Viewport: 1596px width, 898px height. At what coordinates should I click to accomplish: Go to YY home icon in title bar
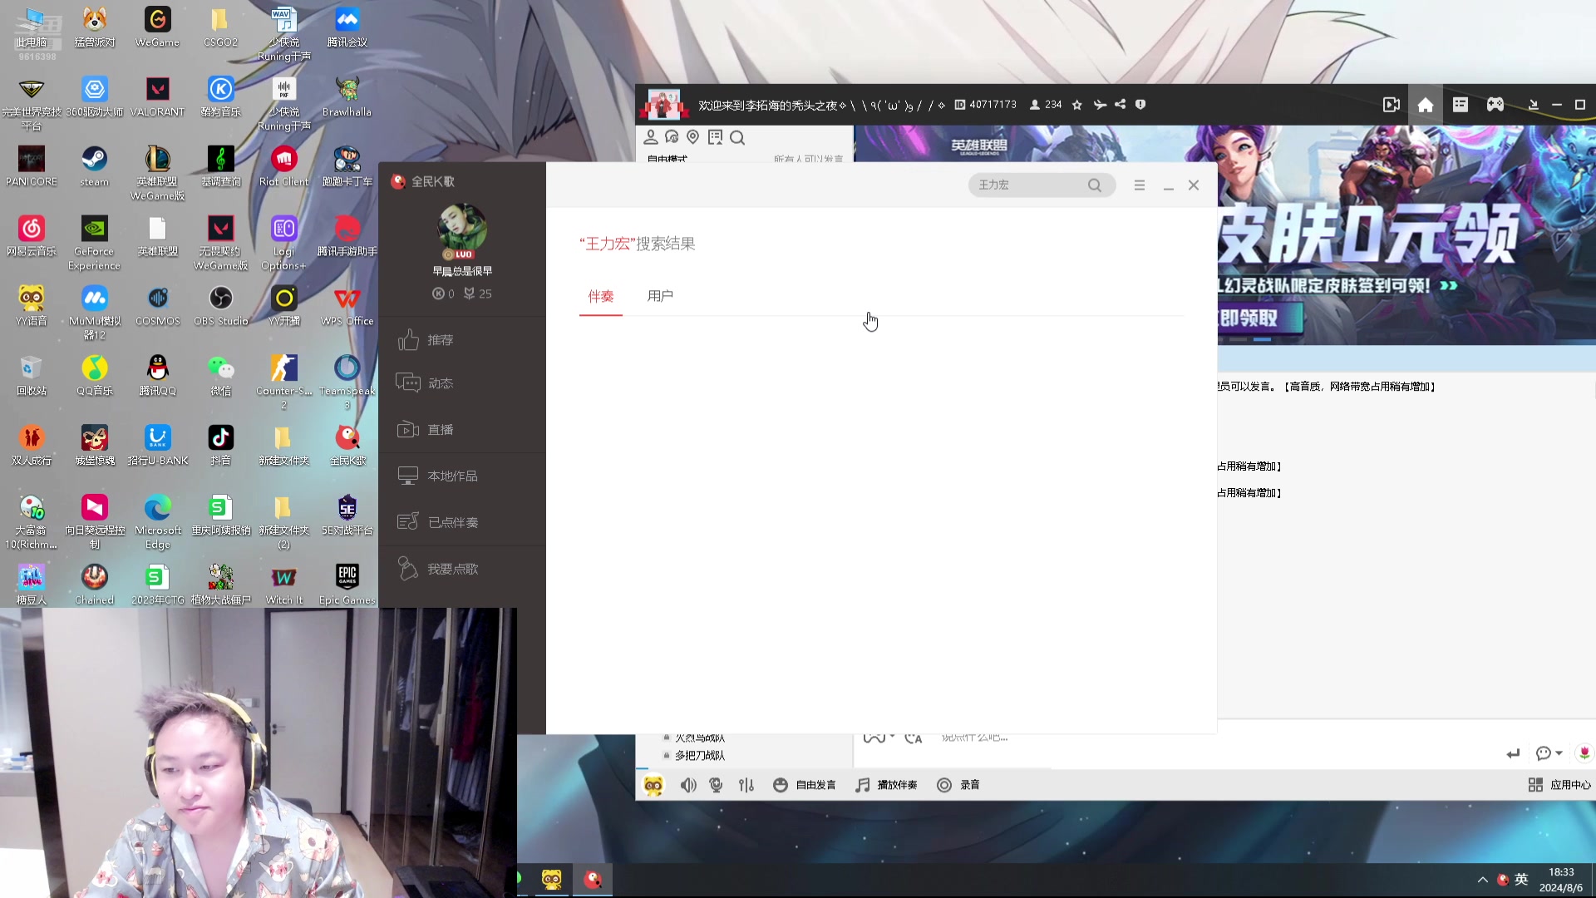coord(1426,105)
